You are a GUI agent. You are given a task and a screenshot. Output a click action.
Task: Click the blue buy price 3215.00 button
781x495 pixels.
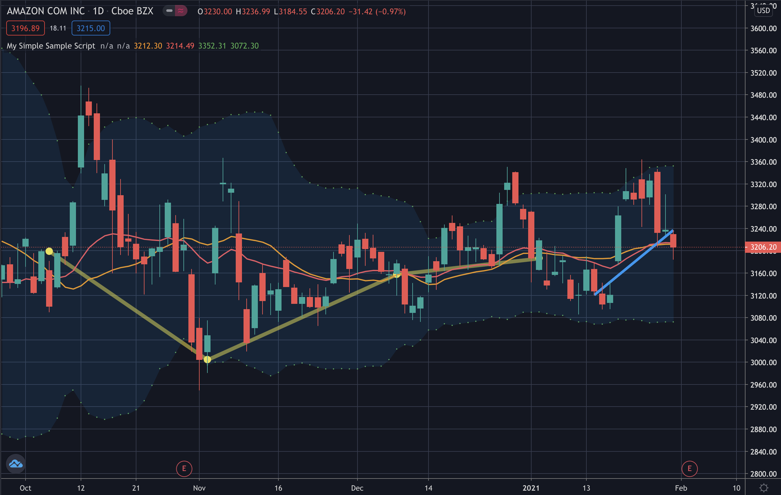click(x=91, y=28)
